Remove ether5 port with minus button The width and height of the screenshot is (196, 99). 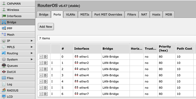point(41,81)
